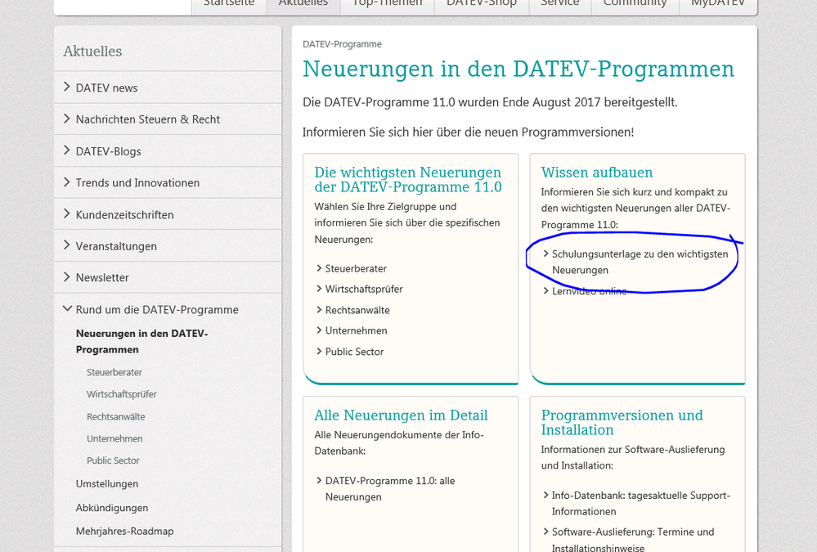Open the Service navigation tab
The width and height of the screenshot is (817, 552).
pos(559,4)
